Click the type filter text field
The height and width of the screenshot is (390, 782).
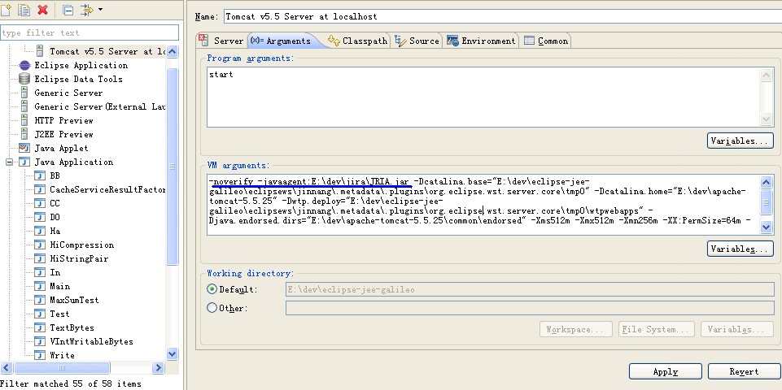click(x=90, y=32)
